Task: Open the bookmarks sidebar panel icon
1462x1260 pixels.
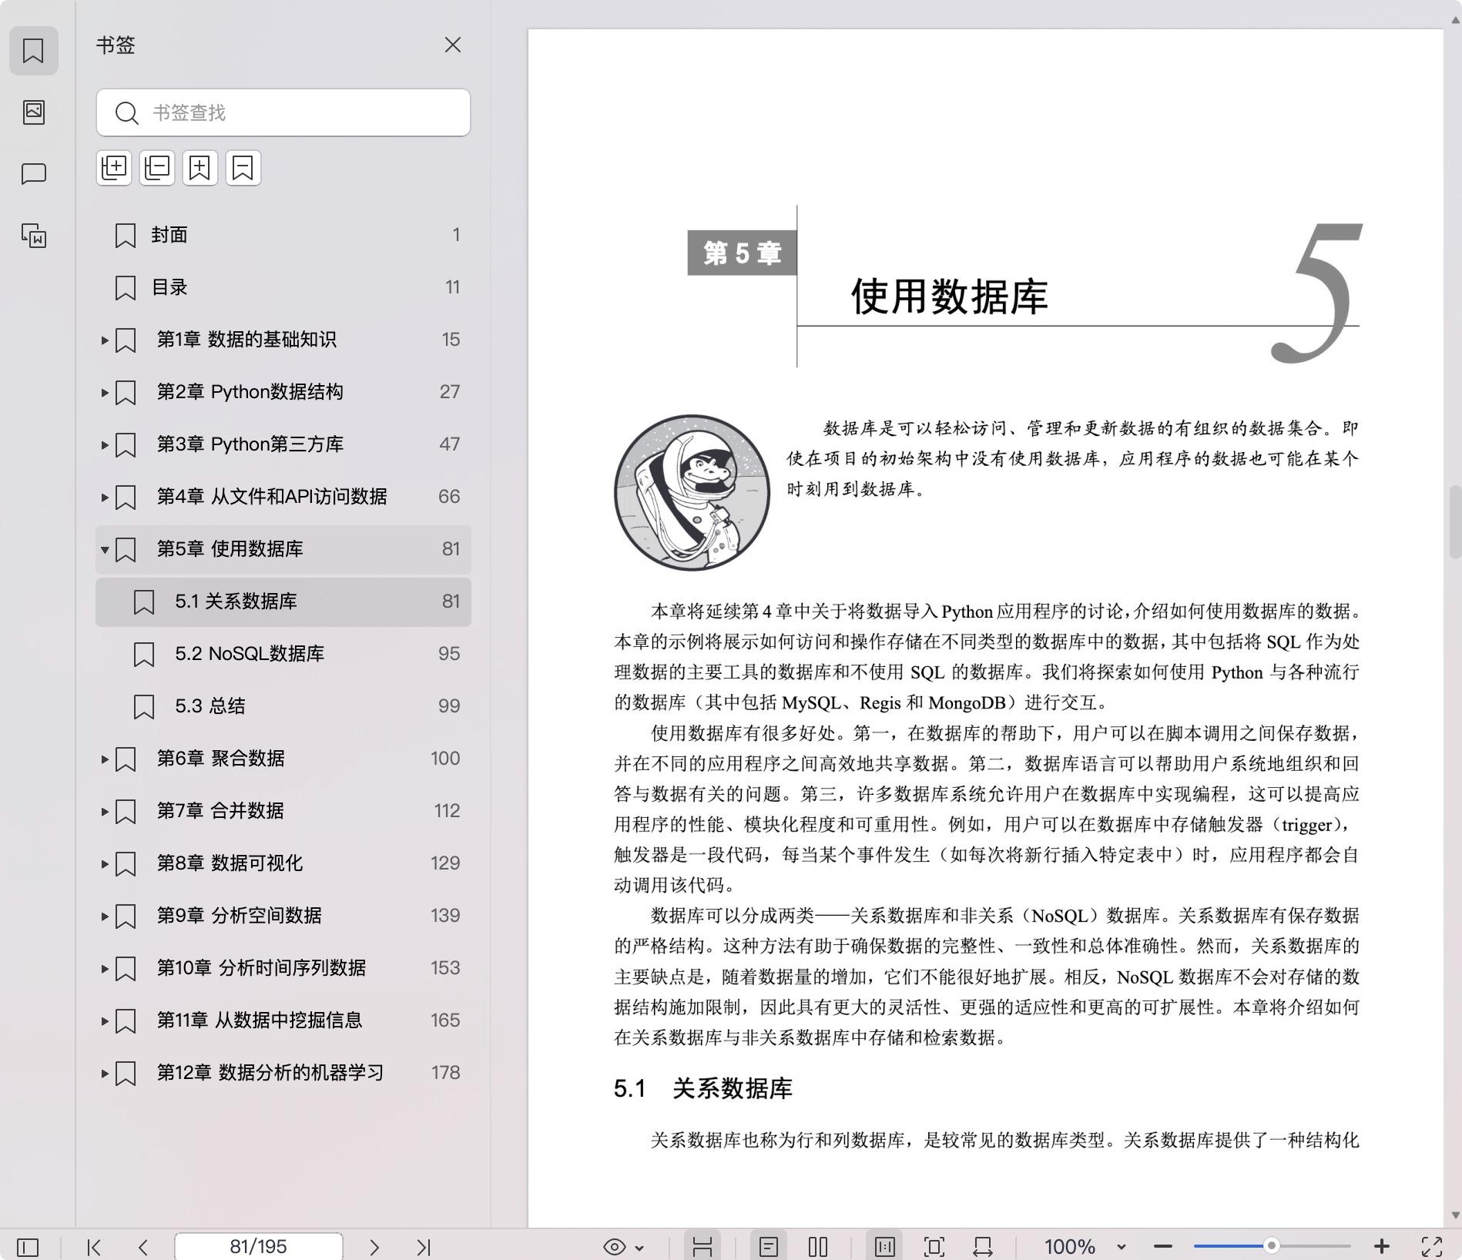Action: [33, 51]
